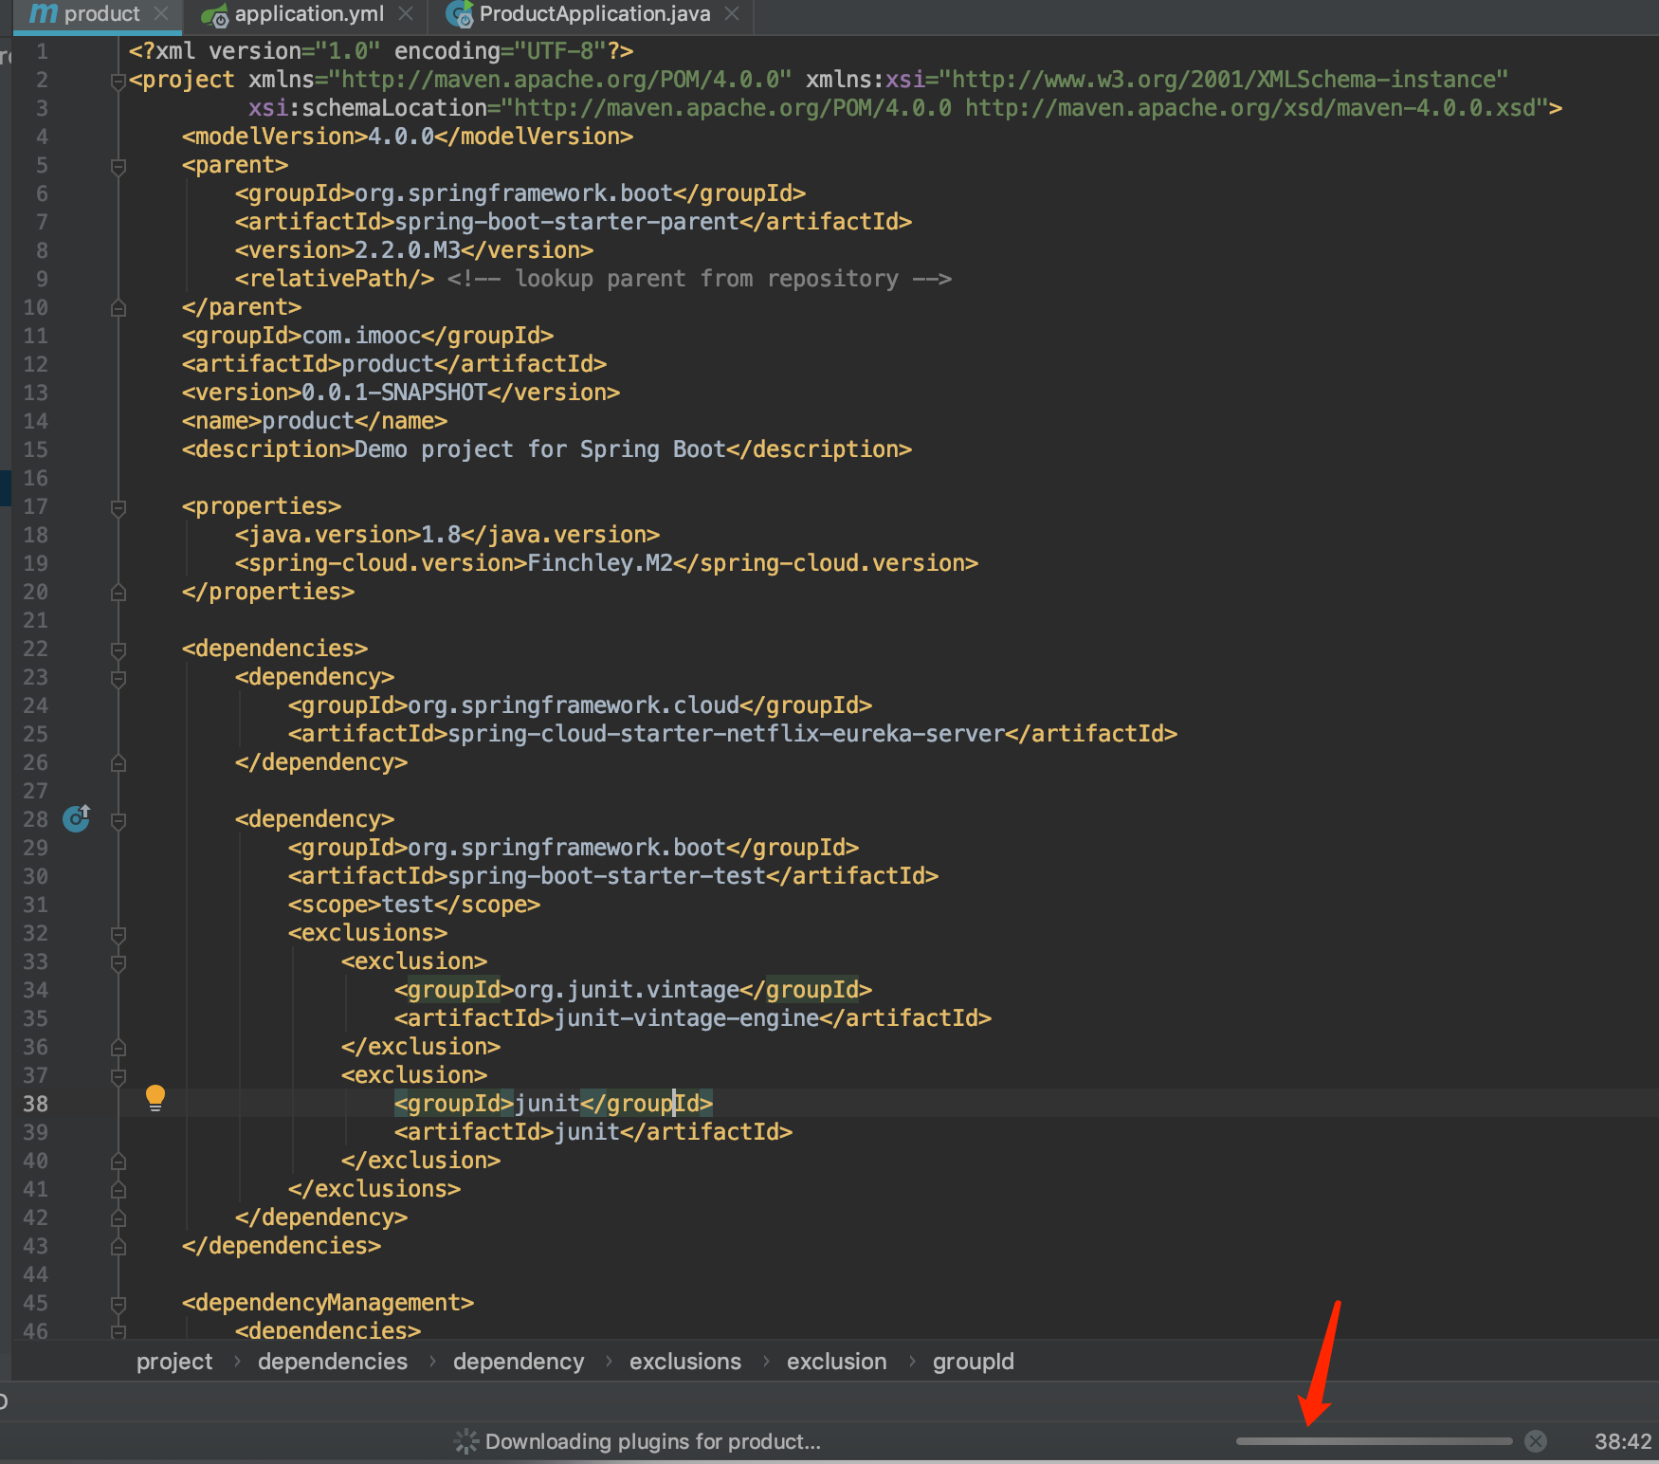This screenshot has width=1659, height=1464.
Task: Click the Spring config icon on application.yml tab
Action: tap(215, 15)
